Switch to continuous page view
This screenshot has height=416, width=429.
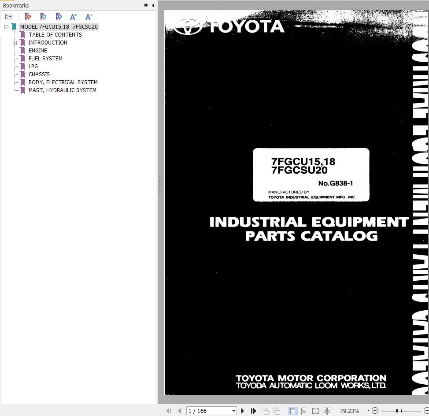[304, 411]
